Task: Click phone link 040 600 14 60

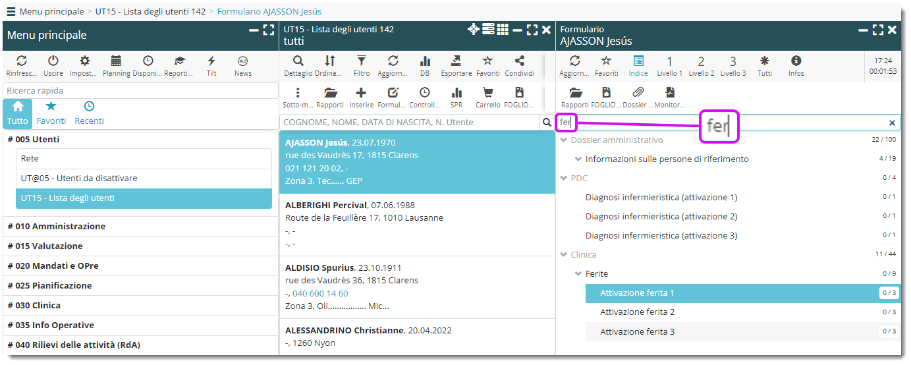Action: (320, 293)
